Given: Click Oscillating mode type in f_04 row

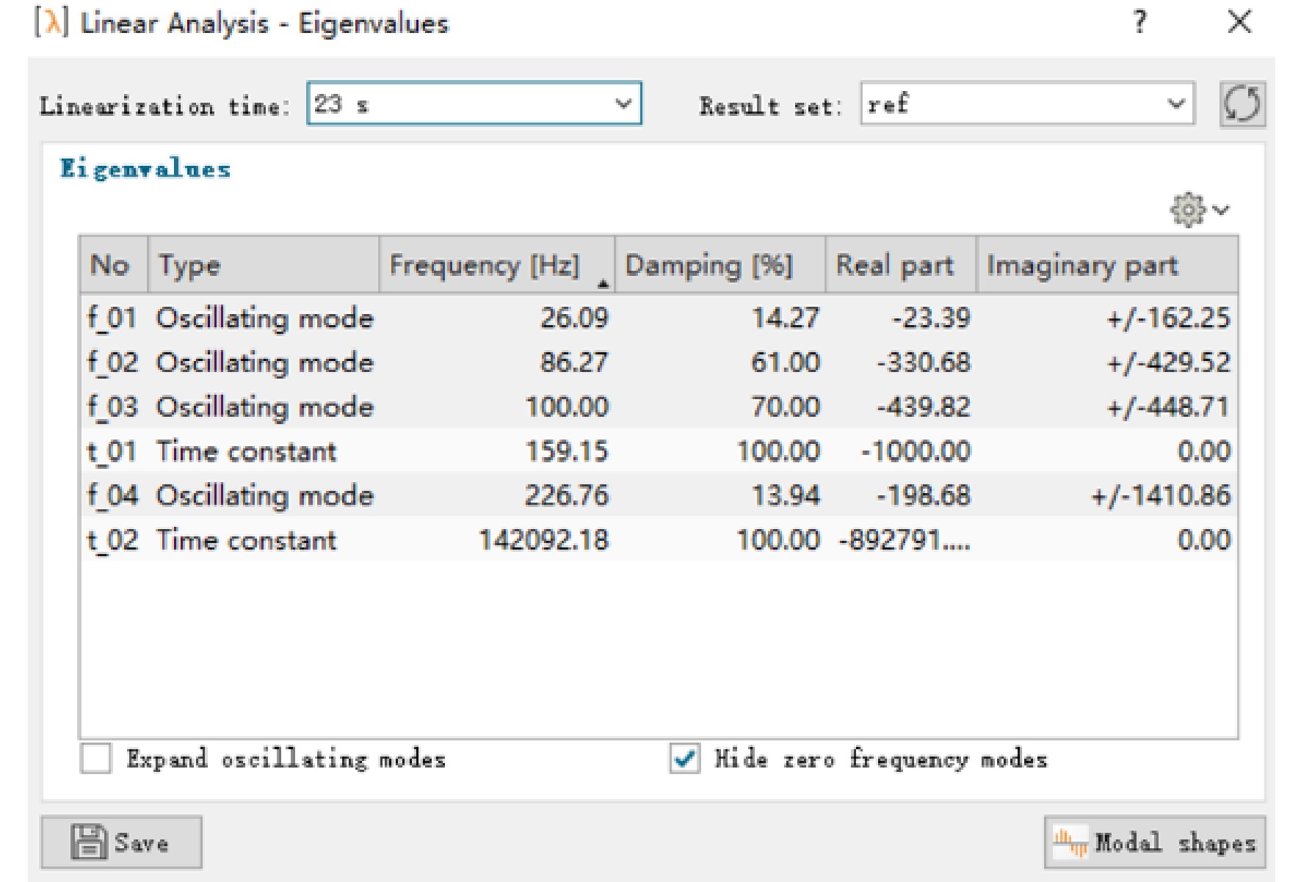Looking at the screenshot, I should pos(265,495).
